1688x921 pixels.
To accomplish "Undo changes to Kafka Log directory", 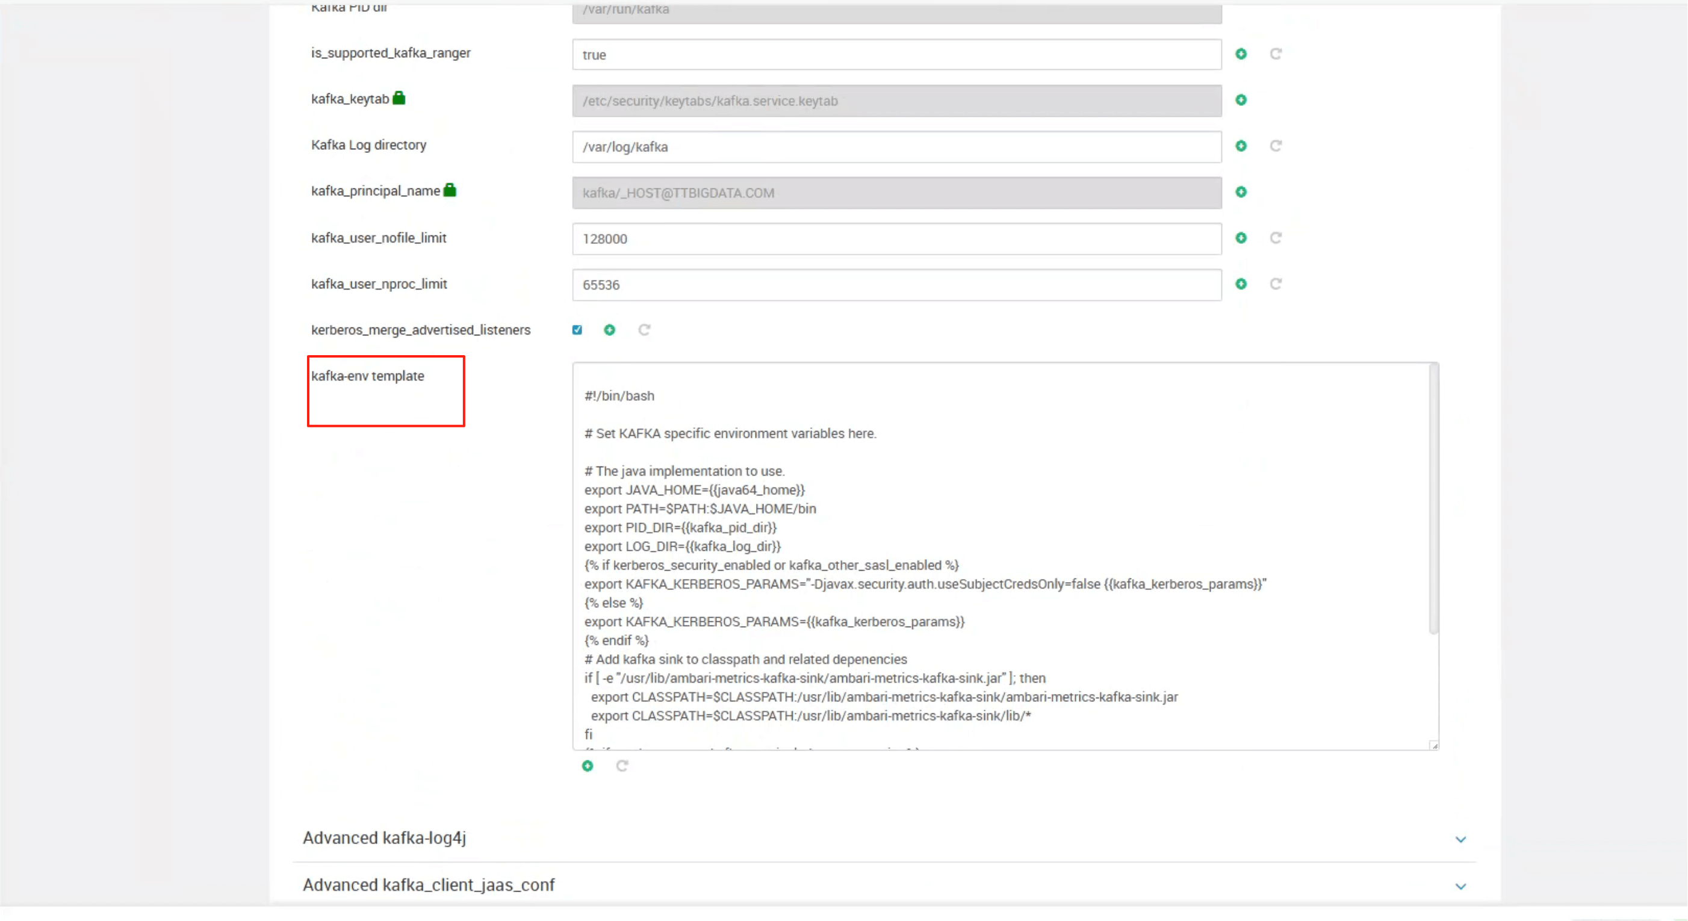I will click(x=1275, y=146).
